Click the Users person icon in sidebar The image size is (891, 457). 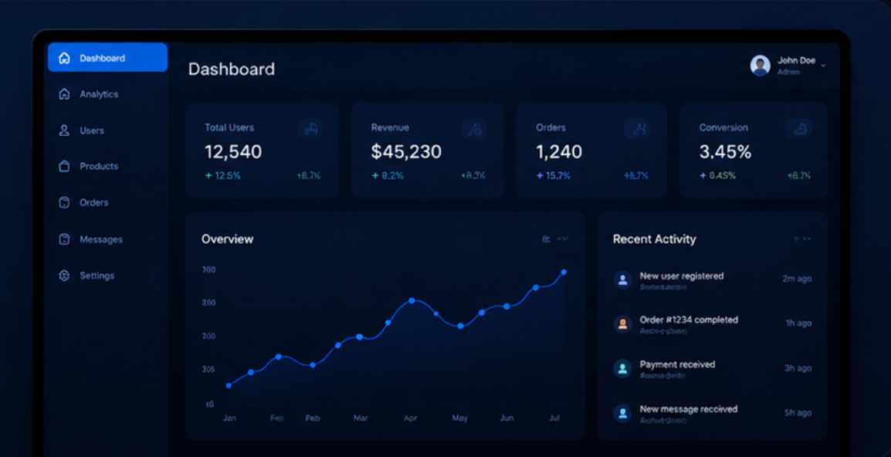click(x=64, y=130)
